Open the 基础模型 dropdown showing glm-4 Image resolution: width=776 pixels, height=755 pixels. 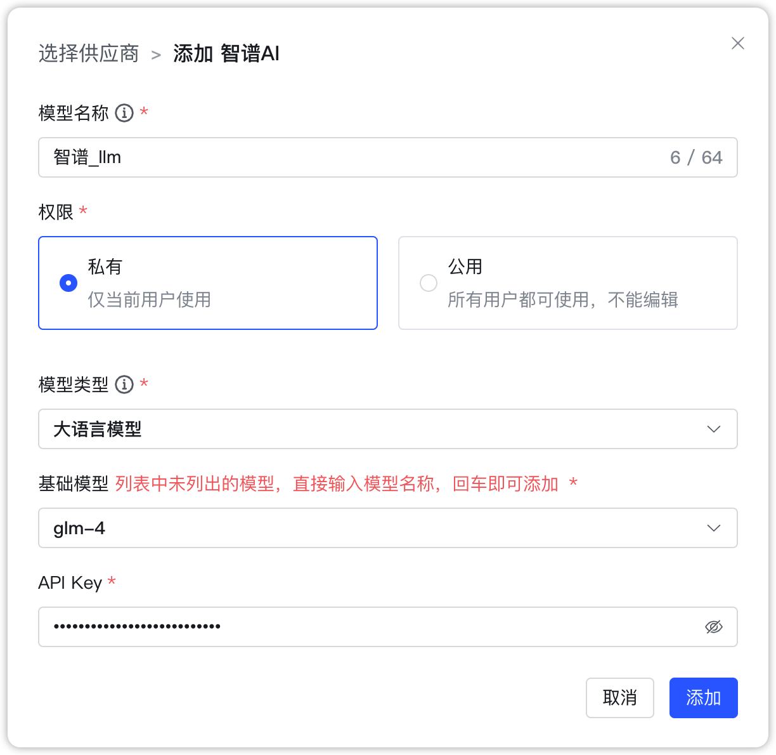(388, 528)
